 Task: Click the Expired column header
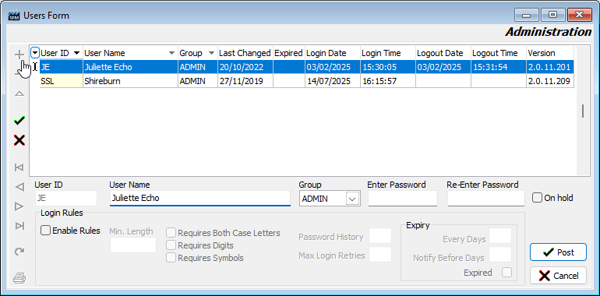[x=289, y=53]
